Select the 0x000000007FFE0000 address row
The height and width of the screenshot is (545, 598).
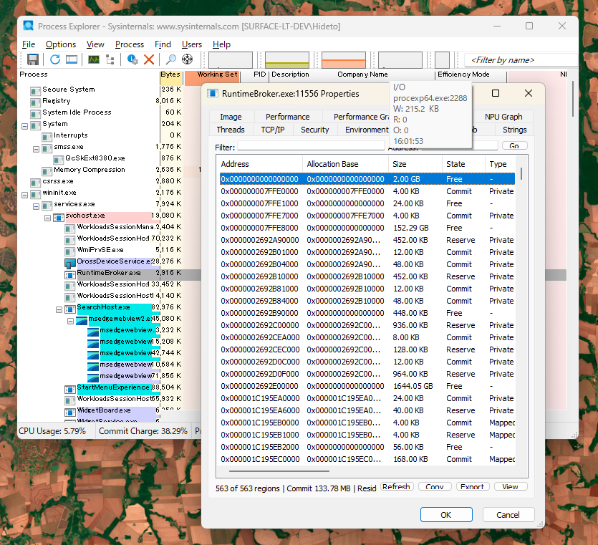(367, 191)
